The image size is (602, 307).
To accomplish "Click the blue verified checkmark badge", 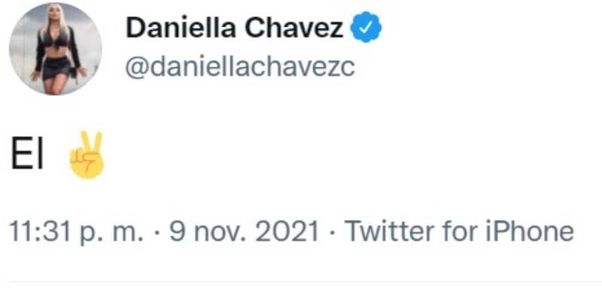I will point(367,29).
